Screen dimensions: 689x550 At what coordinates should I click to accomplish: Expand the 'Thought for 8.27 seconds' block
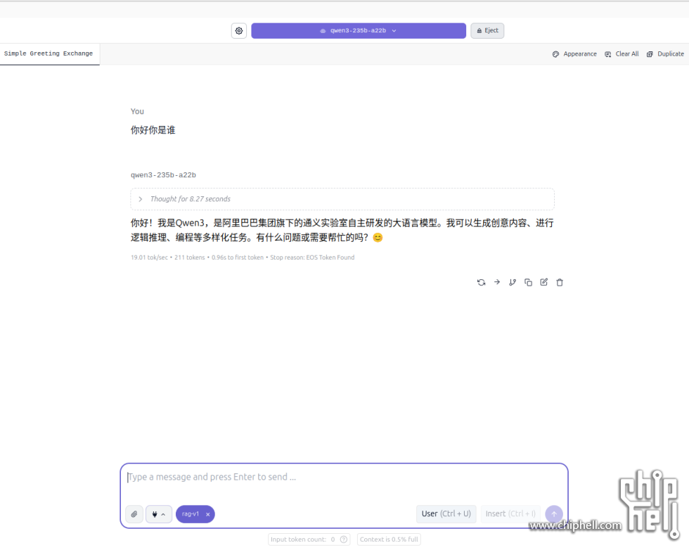[x=342, y=199]
